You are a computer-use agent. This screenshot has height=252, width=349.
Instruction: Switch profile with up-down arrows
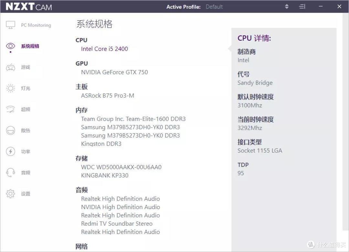tap(287, 6)
